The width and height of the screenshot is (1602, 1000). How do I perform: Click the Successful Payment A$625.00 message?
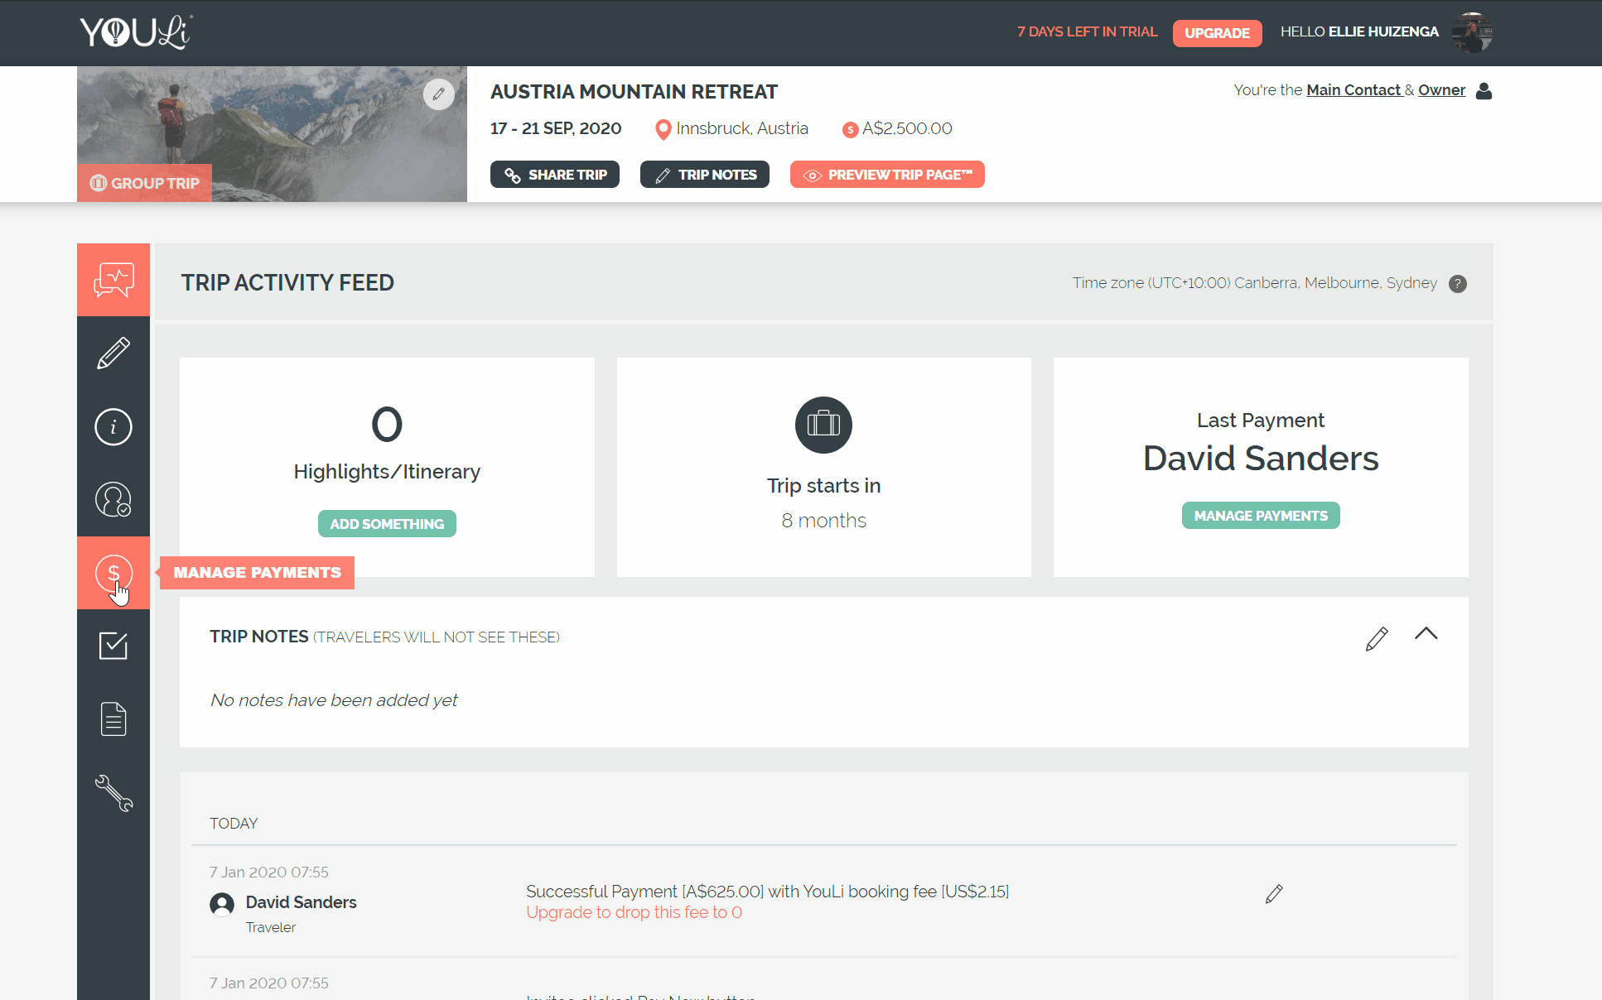[768, 892]
